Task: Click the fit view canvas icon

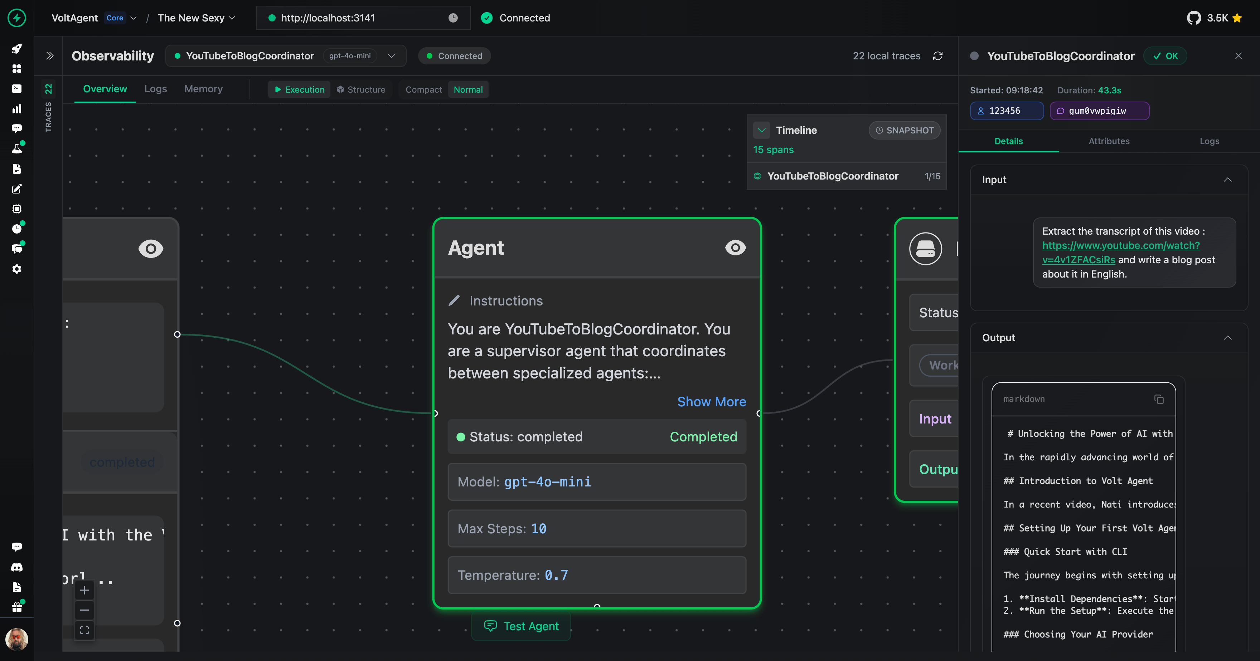Action: click(84, 630)
